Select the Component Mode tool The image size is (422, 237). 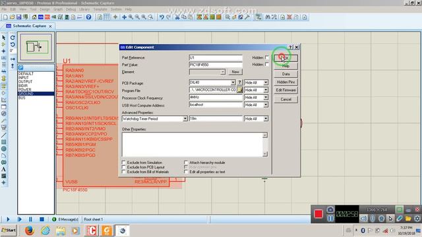click(x=3, y=44)
